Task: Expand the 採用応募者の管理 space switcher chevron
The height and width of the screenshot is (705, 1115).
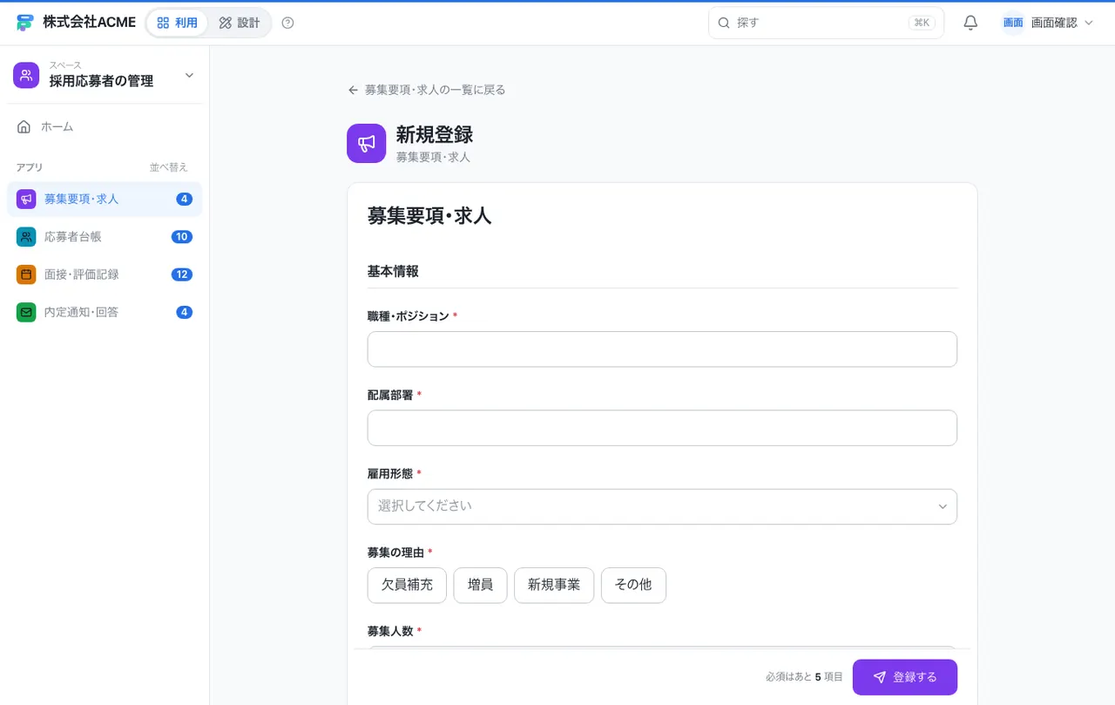Action: (190, 75)
